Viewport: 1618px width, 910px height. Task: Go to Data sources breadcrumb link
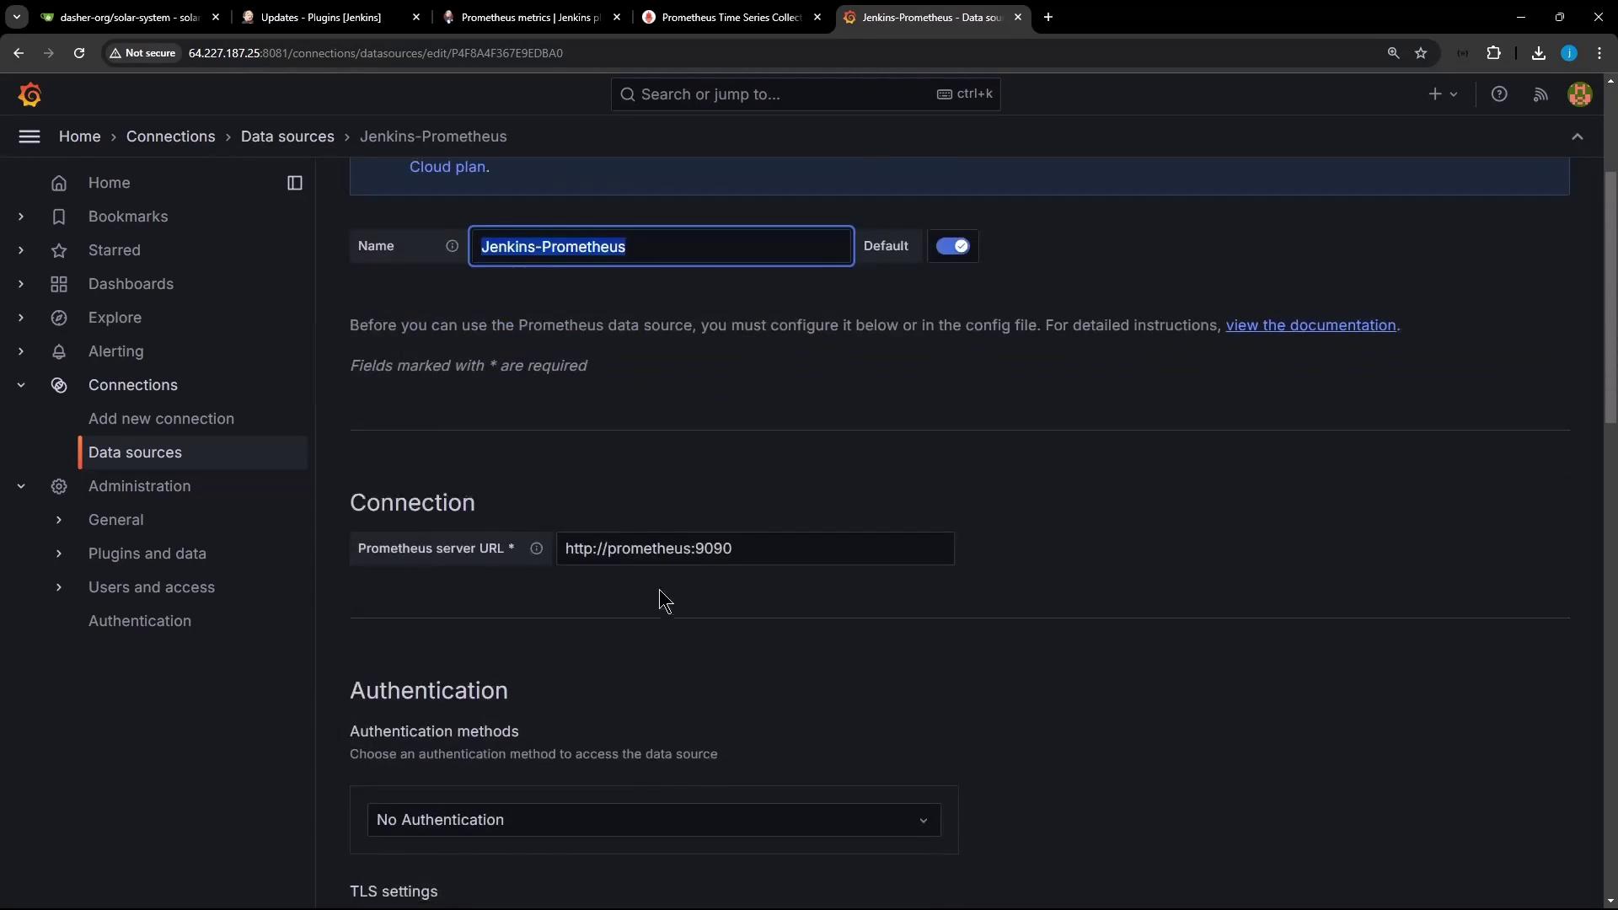287,136
